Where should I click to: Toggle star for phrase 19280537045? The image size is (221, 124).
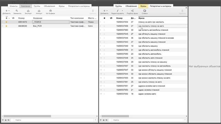104,34
